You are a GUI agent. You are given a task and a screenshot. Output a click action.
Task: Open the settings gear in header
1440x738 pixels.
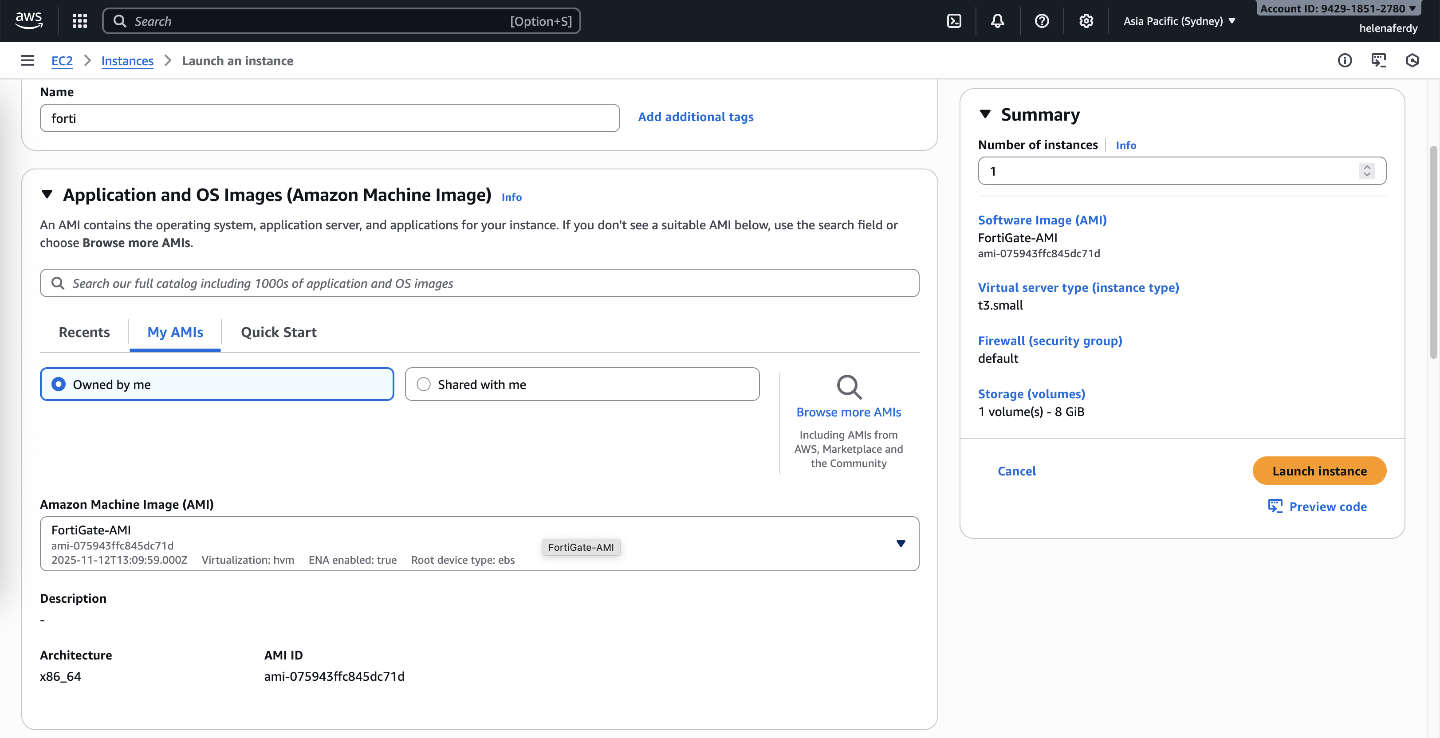coord(1086,21)
